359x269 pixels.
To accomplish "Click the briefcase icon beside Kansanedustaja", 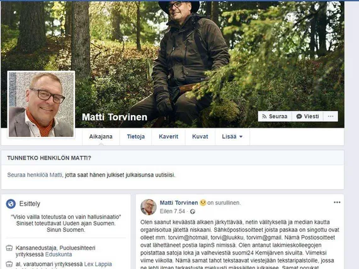I will click(9, 248).
